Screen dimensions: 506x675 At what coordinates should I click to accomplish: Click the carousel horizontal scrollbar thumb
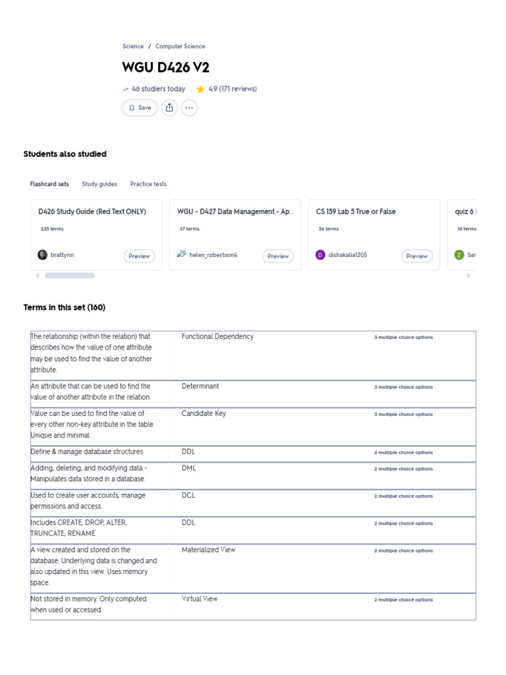coord(69,276)
